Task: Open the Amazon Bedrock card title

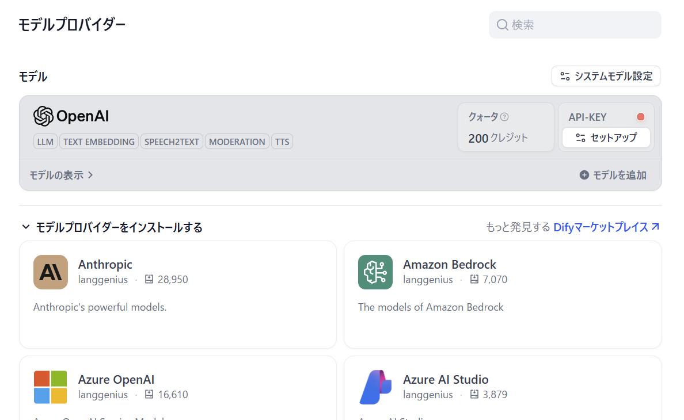Action: (x=449, y=265)
